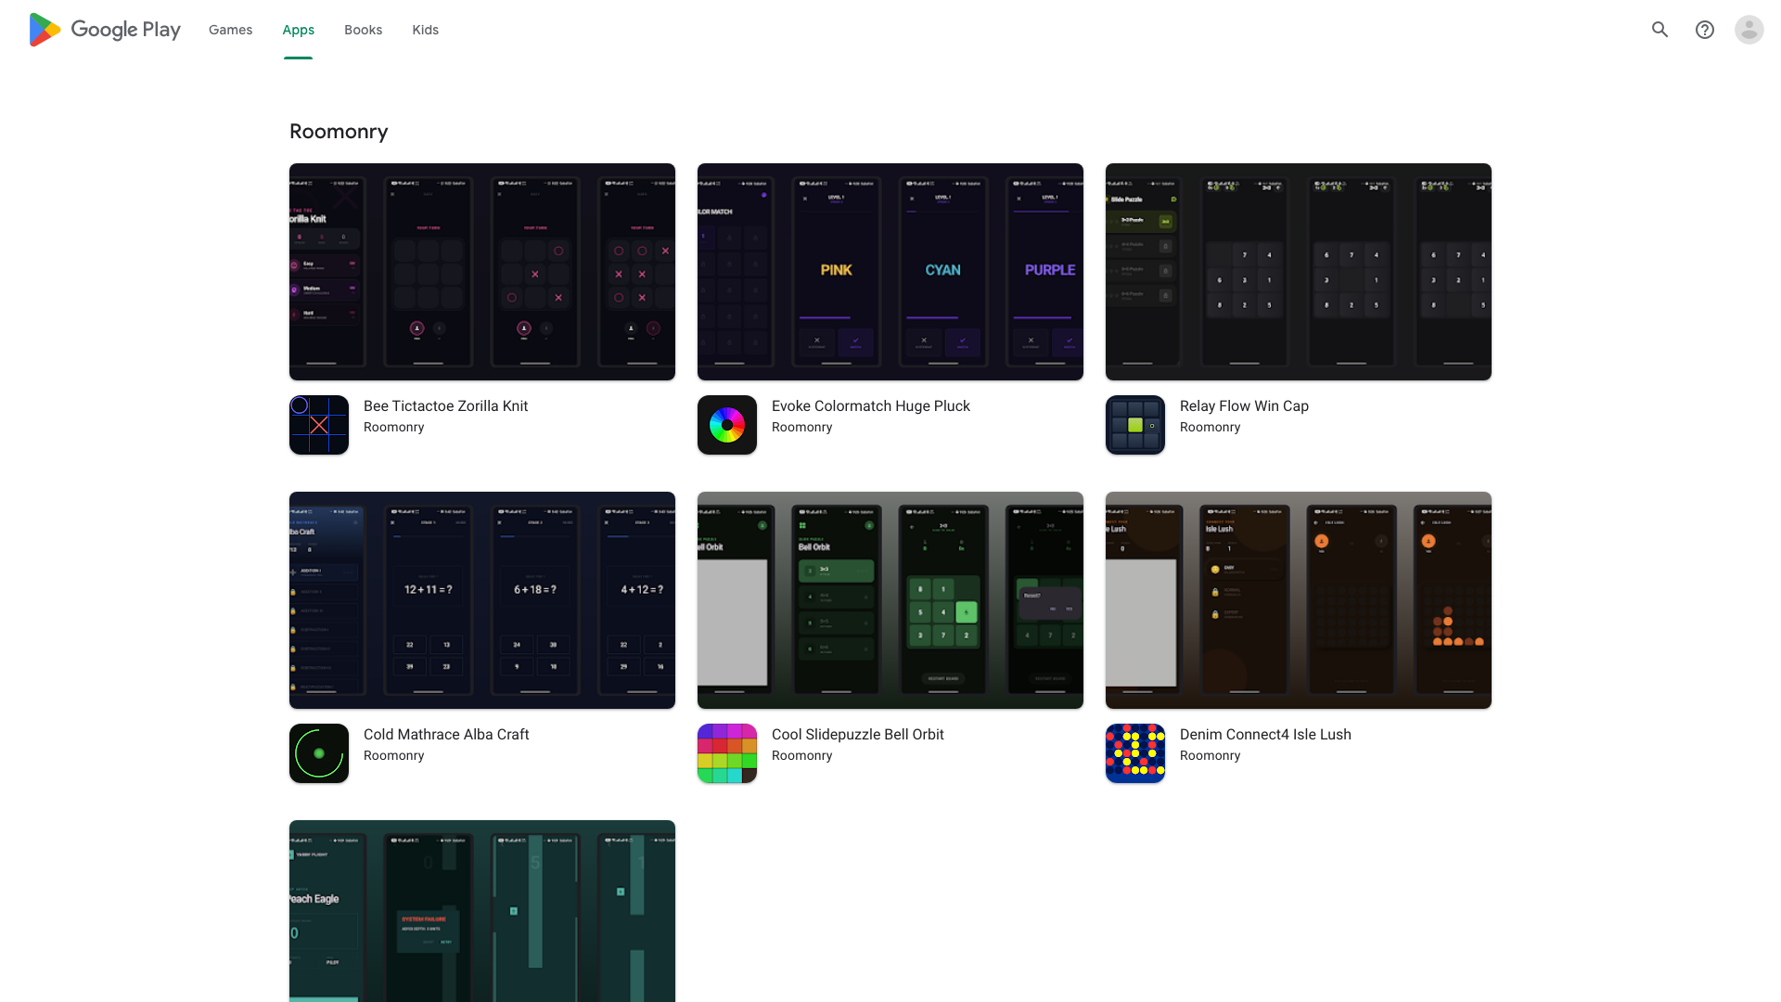Open Denim Connect4 Isle Lush app icon
This screenshot has height=1002, width=1781.
[1135, 753]
